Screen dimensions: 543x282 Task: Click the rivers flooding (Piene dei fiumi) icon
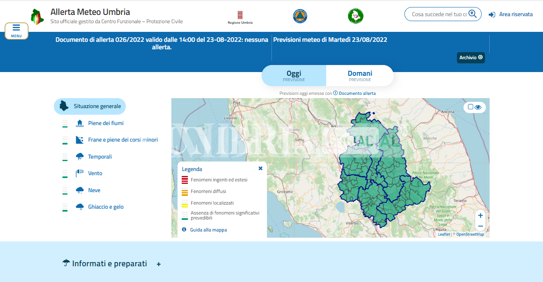click(x=80, y=123)
